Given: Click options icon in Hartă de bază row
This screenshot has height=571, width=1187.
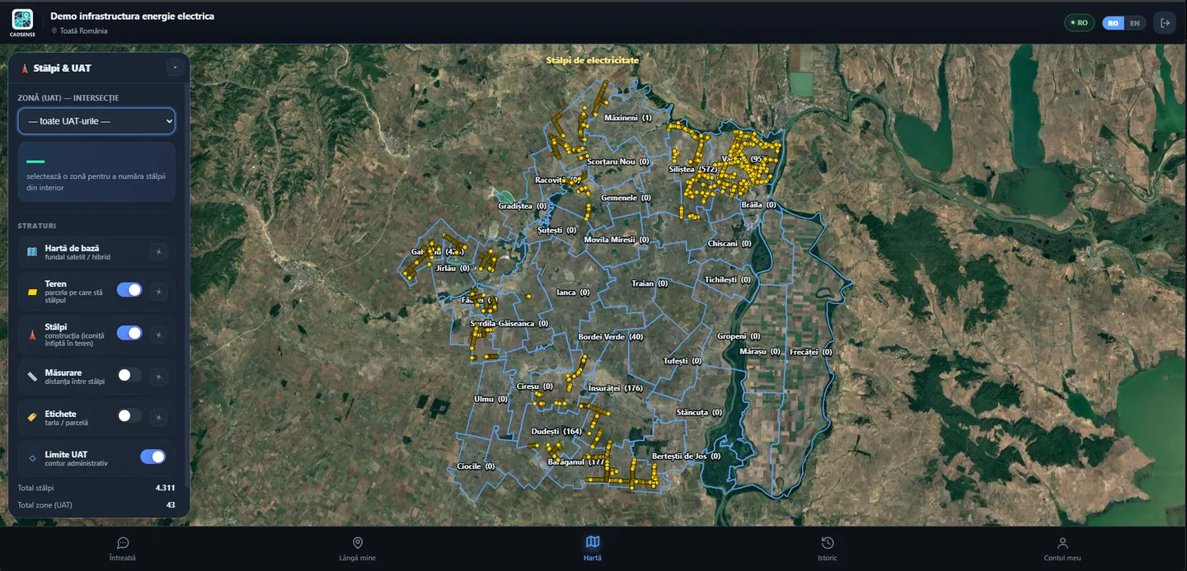Looking at the screenshot, I should click(158, 251).
